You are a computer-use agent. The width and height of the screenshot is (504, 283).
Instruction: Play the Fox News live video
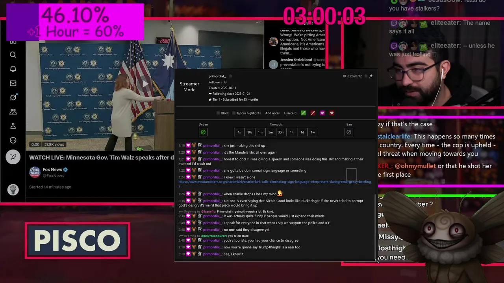click(x=145, y=84)
